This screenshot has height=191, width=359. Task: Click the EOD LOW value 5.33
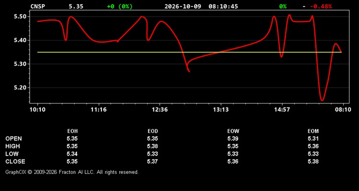pos(153,154)
